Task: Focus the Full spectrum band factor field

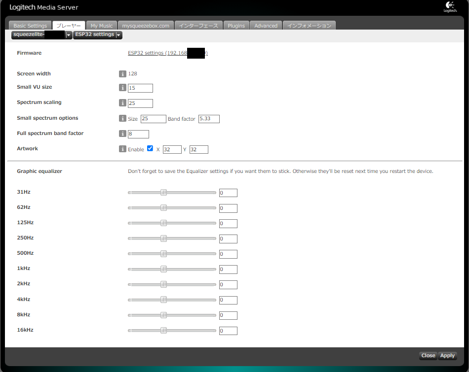Action: tap(139, 134)
